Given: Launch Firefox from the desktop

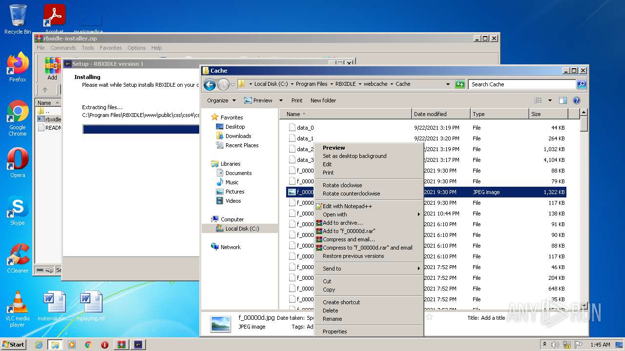Looking at the screenshot, I should pyautogui.click(x=18, y=67).
